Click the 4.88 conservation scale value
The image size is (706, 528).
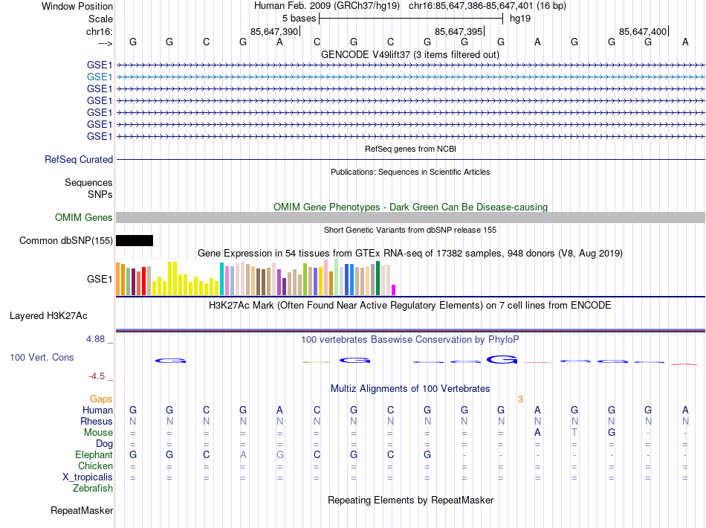point(95,339)
